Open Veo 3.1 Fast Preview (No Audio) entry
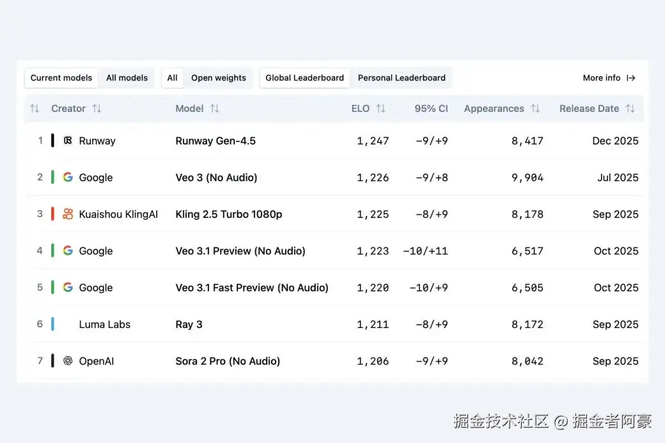Image resolution: width=665 pixels, height=443 pixels. (x=252, y=288)
